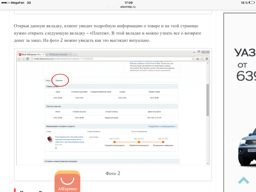
Task: Click bookmark star in embedded Chrome address bar
Action: (x=193, y=59)
